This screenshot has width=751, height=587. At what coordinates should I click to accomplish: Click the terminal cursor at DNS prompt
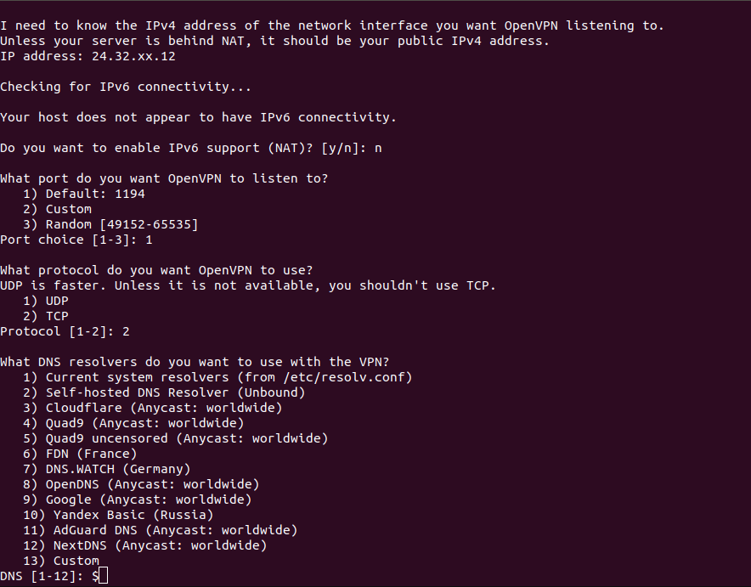pyautogui.click(x=103, y=575)
